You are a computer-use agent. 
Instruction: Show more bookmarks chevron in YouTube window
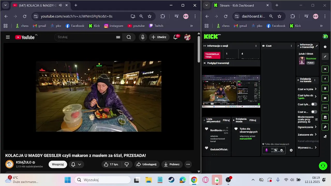click(191, 26)
